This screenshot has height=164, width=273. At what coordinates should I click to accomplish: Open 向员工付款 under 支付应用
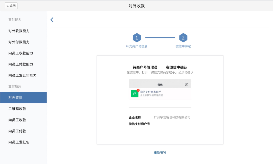tap(17, 131)
